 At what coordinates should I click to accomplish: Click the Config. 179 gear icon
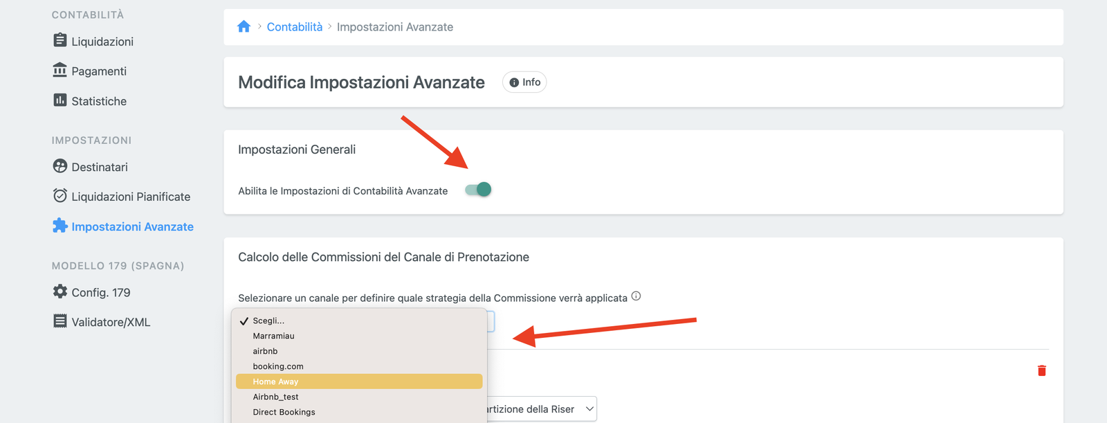(x=60, y=291)
